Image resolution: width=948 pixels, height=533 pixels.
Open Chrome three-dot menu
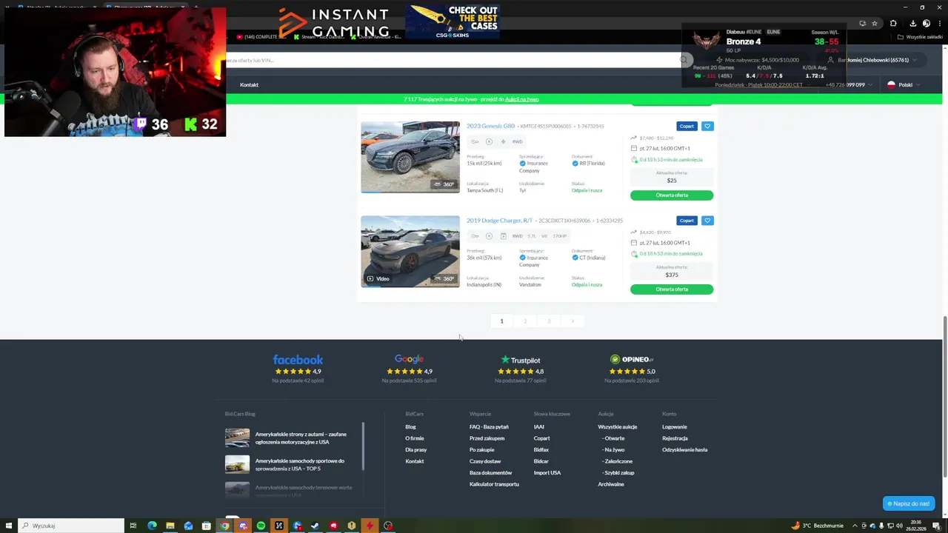coord(939,23)
